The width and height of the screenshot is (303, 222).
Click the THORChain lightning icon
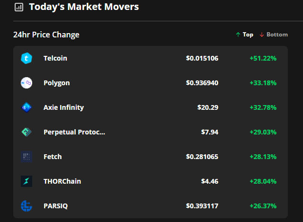pyautogui.click(x=27, y=181)
